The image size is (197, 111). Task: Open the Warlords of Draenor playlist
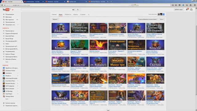(x=10, y=59)
